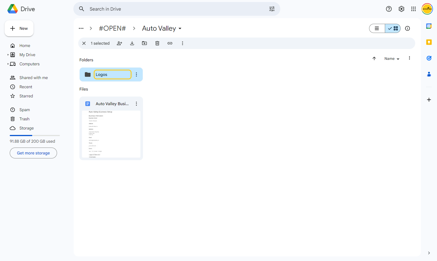The width and height of the screenshot is (437, 261).
Task: Move the selected item to another folder
Action: coord(144,43)
